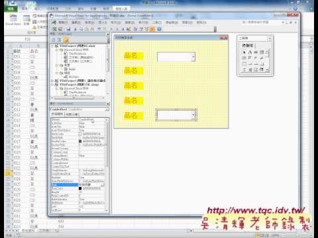Open the Debug menu in VBA editor
The width and height of the screenshot is (318, 238).
130,22
